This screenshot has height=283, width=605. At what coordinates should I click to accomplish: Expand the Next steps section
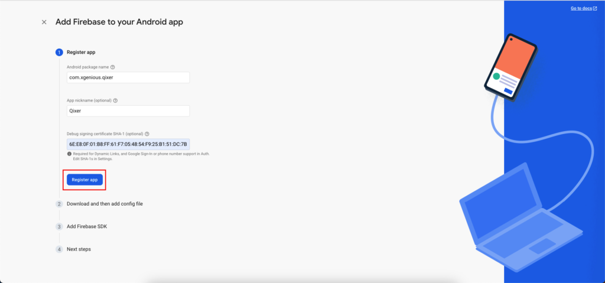tap(79, 249)
